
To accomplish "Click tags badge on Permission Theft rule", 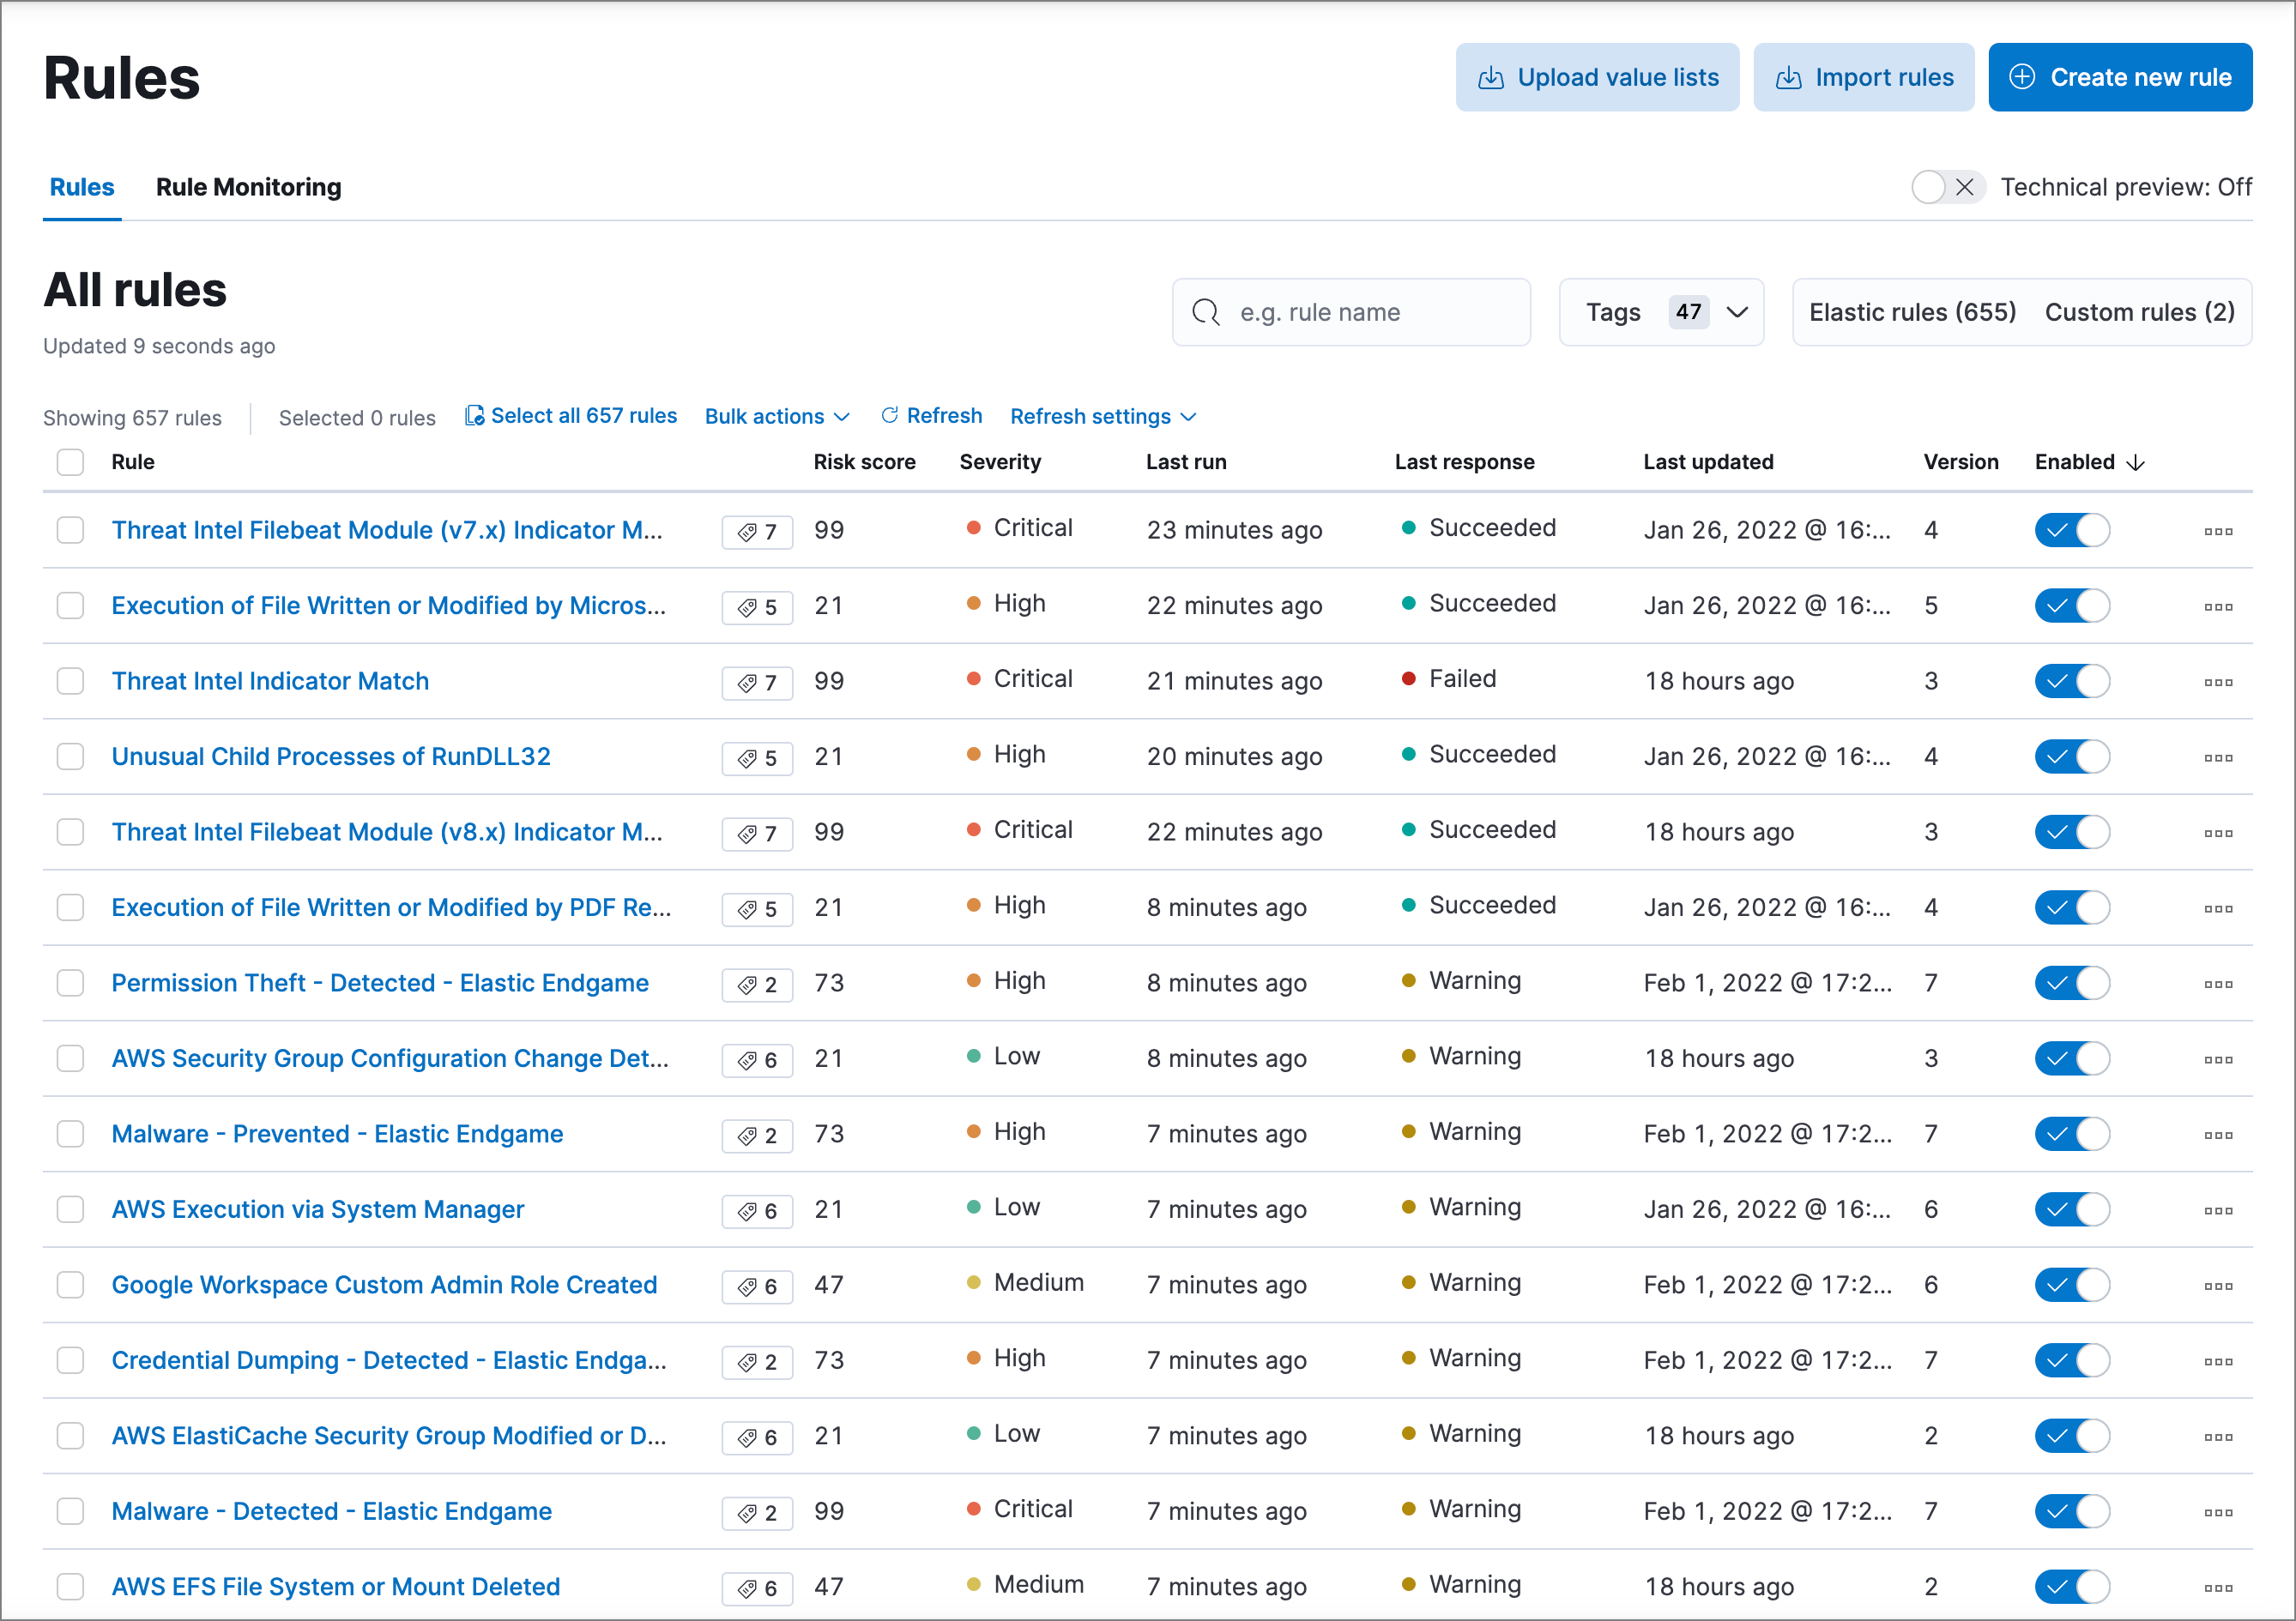I will tap(757, 985).
